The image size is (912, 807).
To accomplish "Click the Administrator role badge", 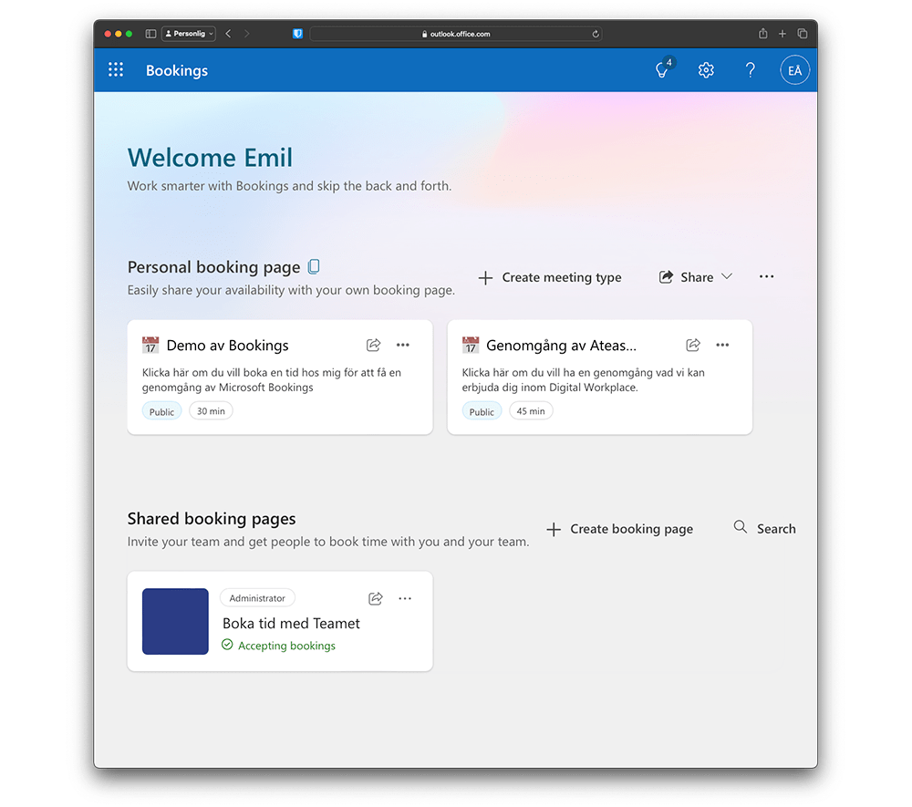I will (x=257, y=597).
